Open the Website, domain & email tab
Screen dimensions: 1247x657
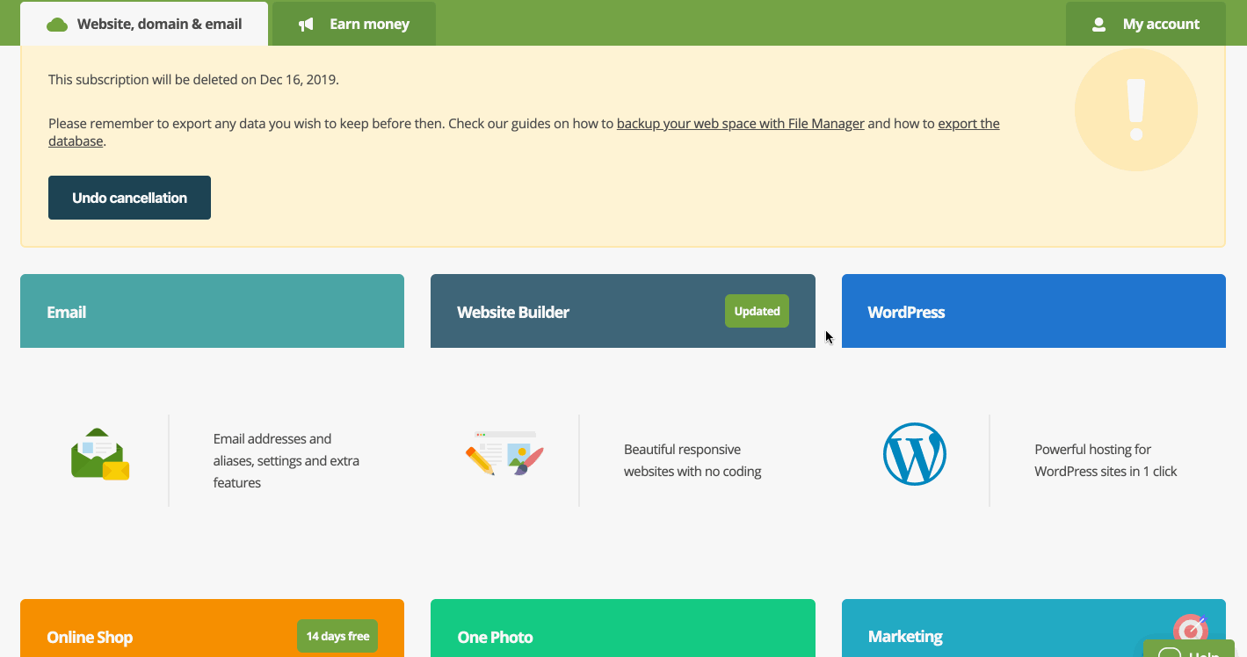coord(144,24)
